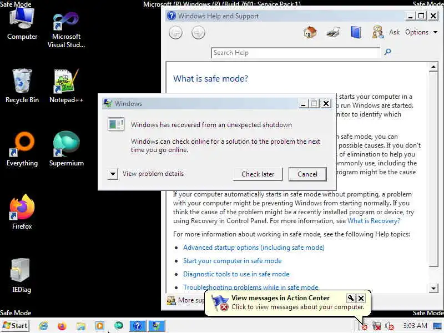Click the search magnifier icon
The image size is (444, 333).
tap(387, 52)
